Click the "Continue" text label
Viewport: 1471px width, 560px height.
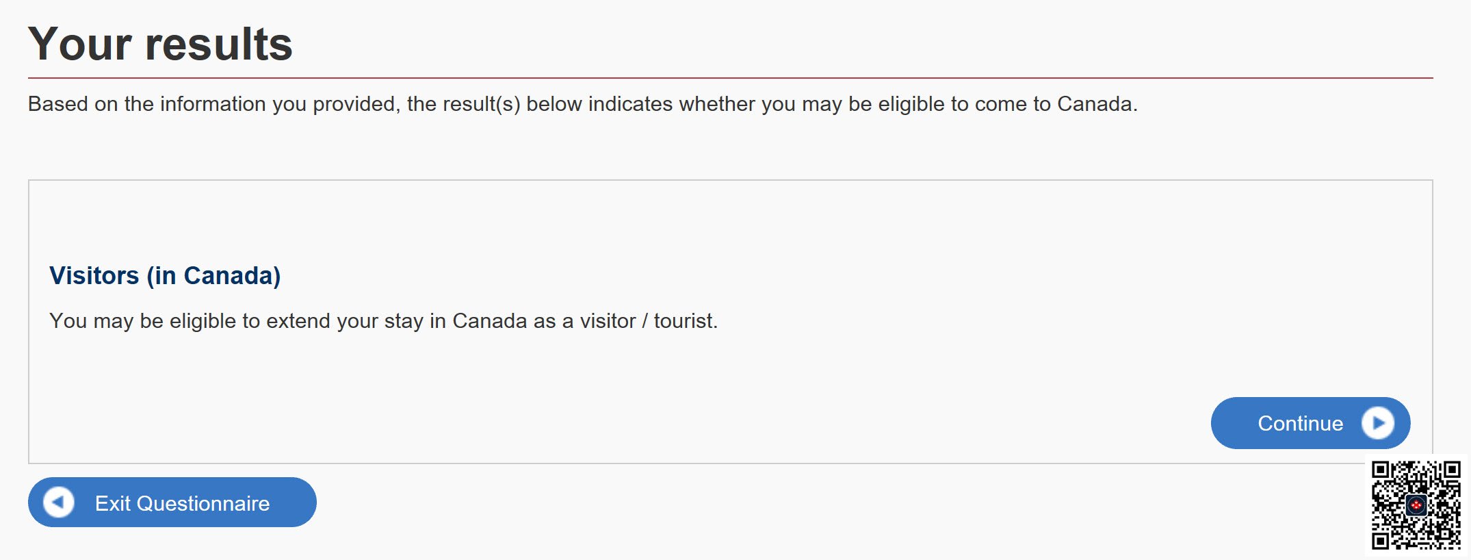1300,424
